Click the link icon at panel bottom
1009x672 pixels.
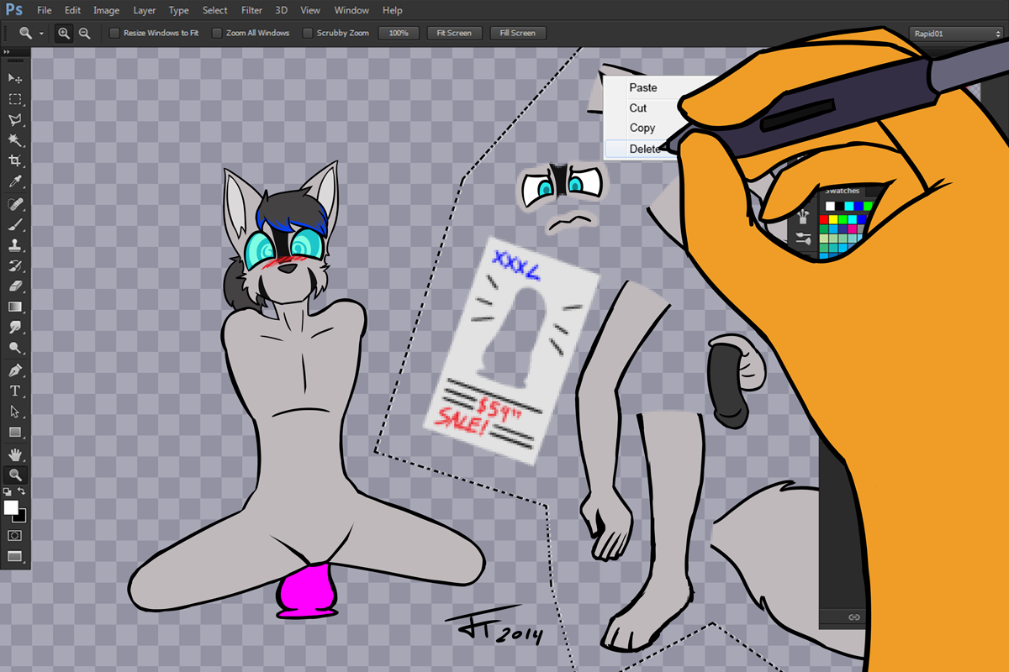coord(854,617)
